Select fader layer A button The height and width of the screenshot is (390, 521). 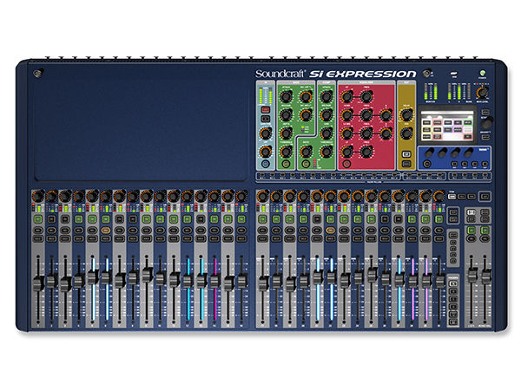pos(453,284)
